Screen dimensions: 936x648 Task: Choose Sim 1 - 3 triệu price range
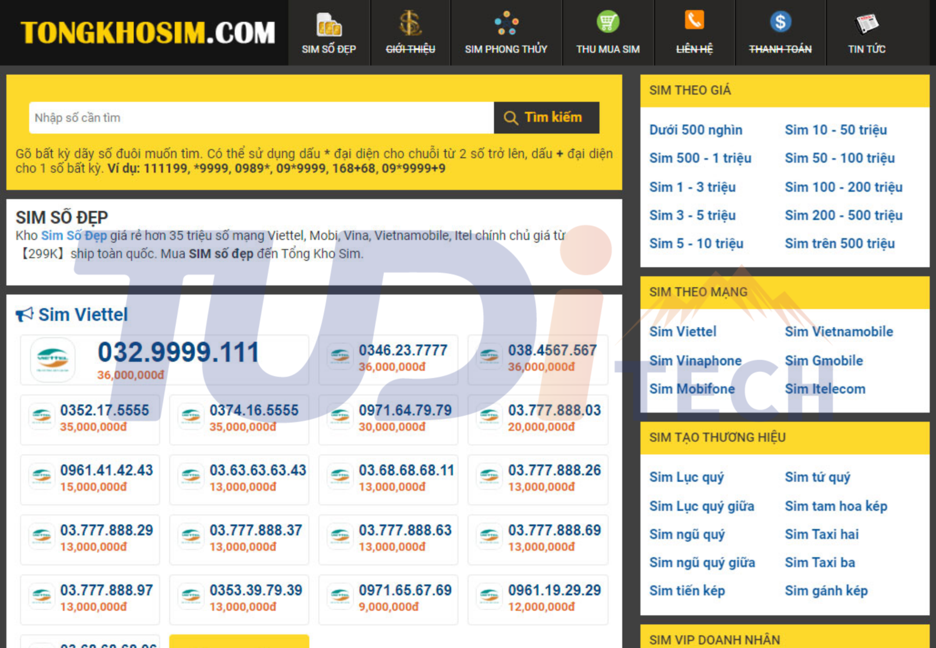(x=692, y=187)
